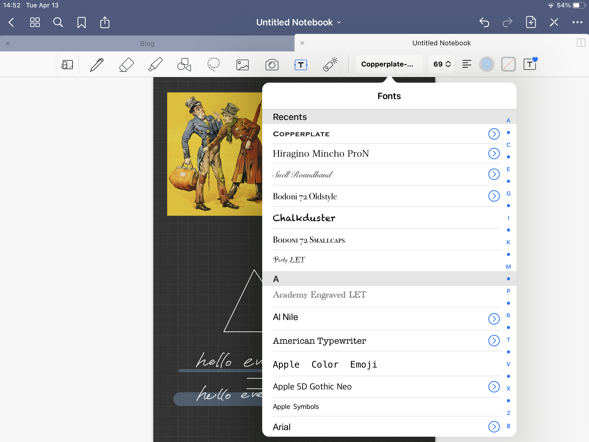
Task: Open Untitled Notebook title dropdown
Action: 298,23
